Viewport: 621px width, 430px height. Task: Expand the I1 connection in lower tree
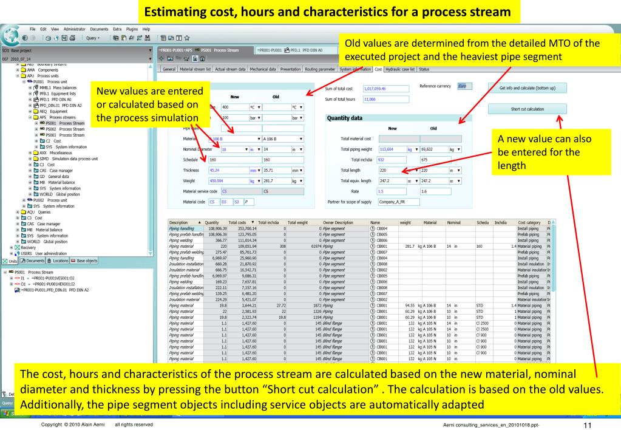[12, 278]
